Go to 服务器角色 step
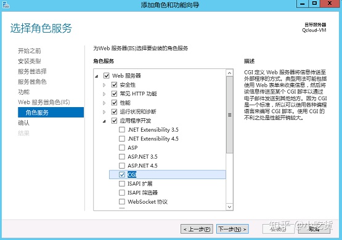The width and height of the screenshot is (342, 240). (x=32, y=81)
